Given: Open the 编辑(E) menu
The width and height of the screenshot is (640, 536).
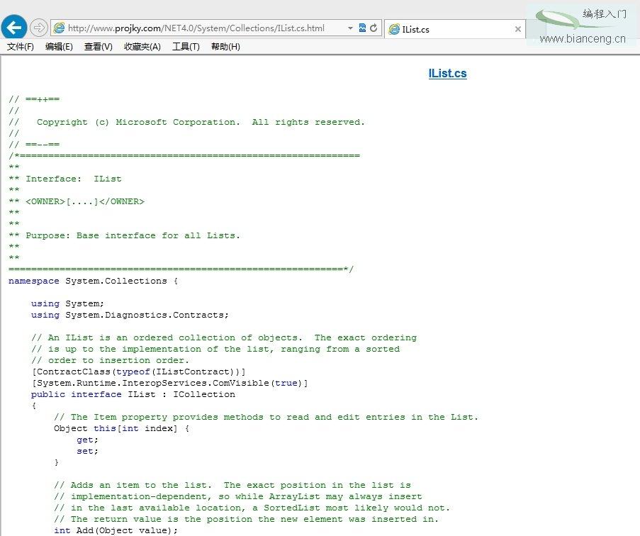Looking at the screenshot, I should pyautogui.click(x=60, y=47).
